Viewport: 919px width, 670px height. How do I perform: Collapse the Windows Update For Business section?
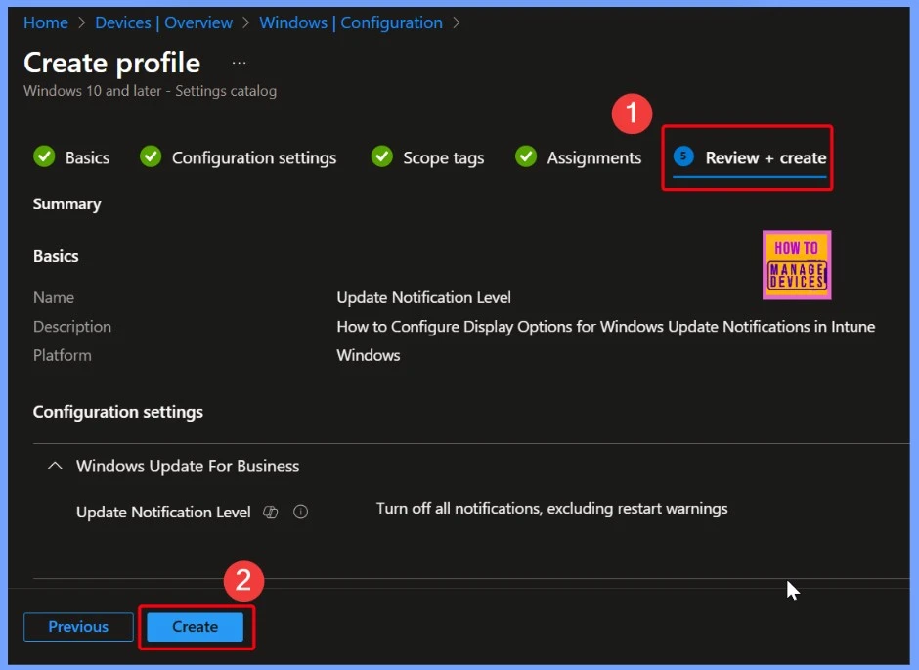55,466
